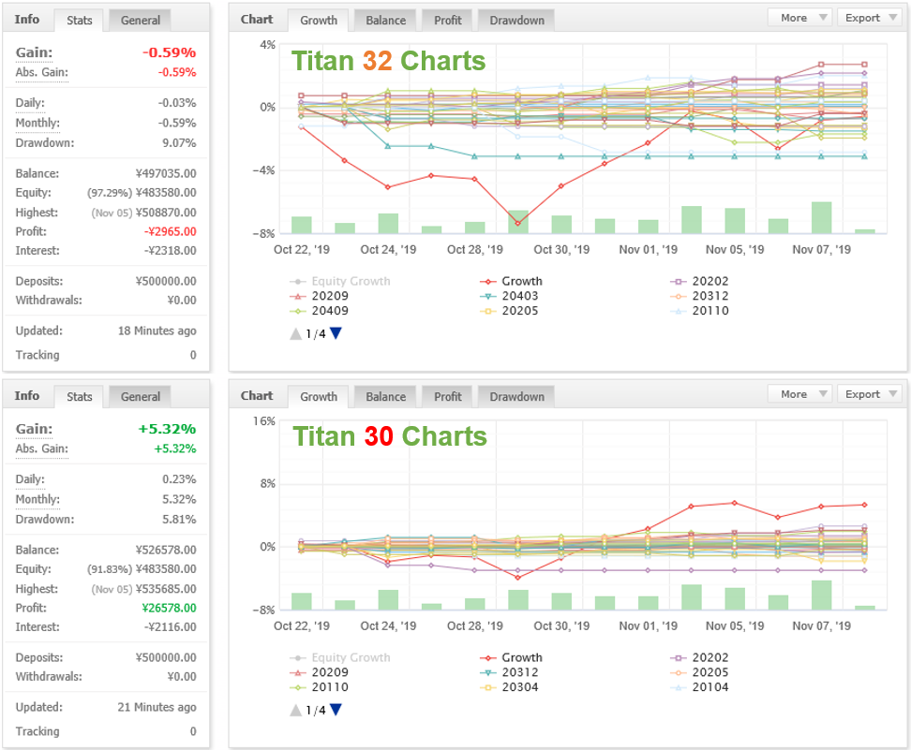Click Nov 07 volume bar in top chart
This screenshot has height=750, width=911.
point(822,217)
